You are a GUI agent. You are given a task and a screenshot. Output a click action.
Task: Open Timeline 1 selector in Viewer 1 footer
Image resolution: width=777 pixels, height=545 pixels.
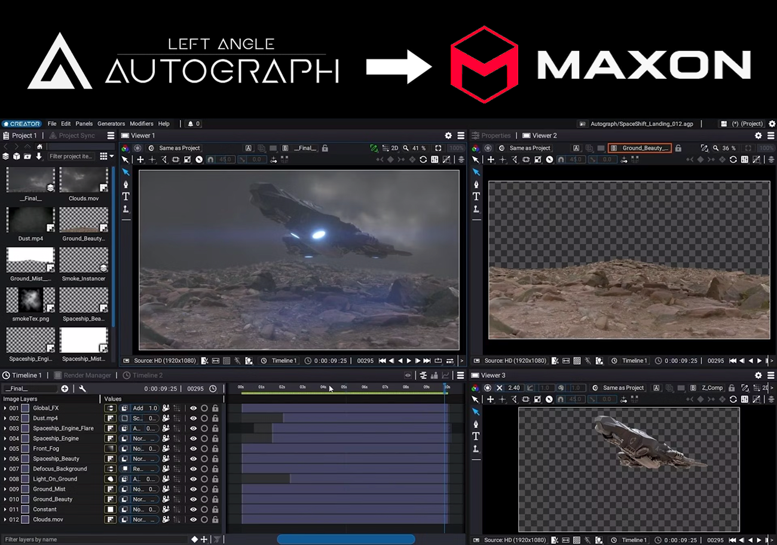[280, 361]
